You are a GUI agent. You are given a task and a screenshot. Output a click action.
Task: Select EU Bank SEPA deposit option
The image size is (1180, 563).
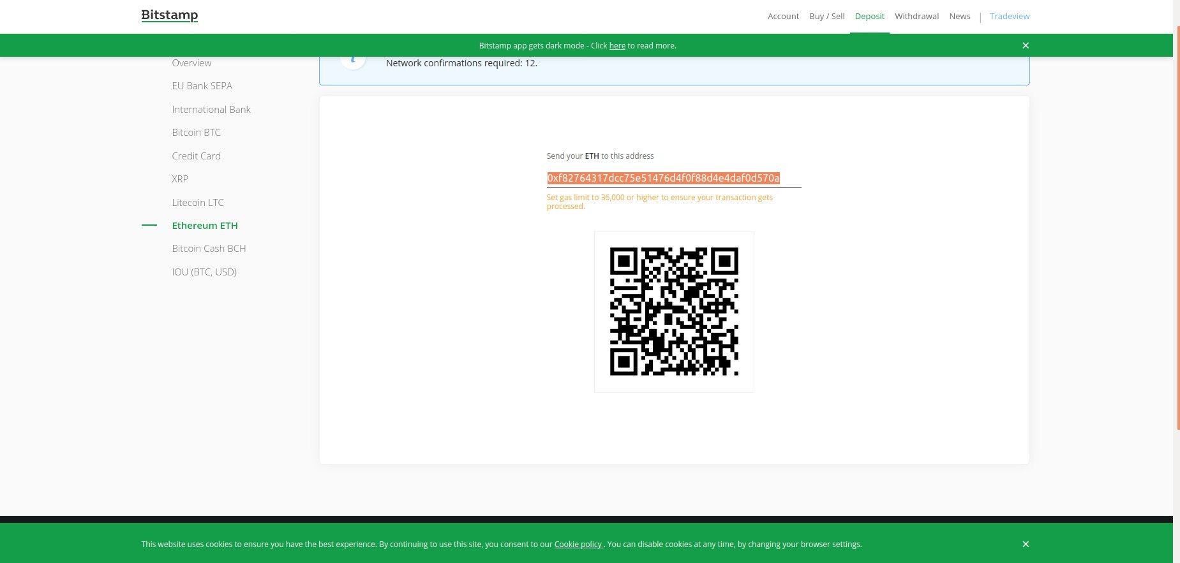(202, 86)
